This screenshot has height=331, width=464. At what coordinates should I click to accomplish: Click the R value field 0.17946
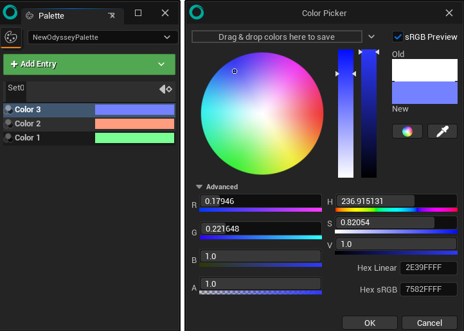260,201
